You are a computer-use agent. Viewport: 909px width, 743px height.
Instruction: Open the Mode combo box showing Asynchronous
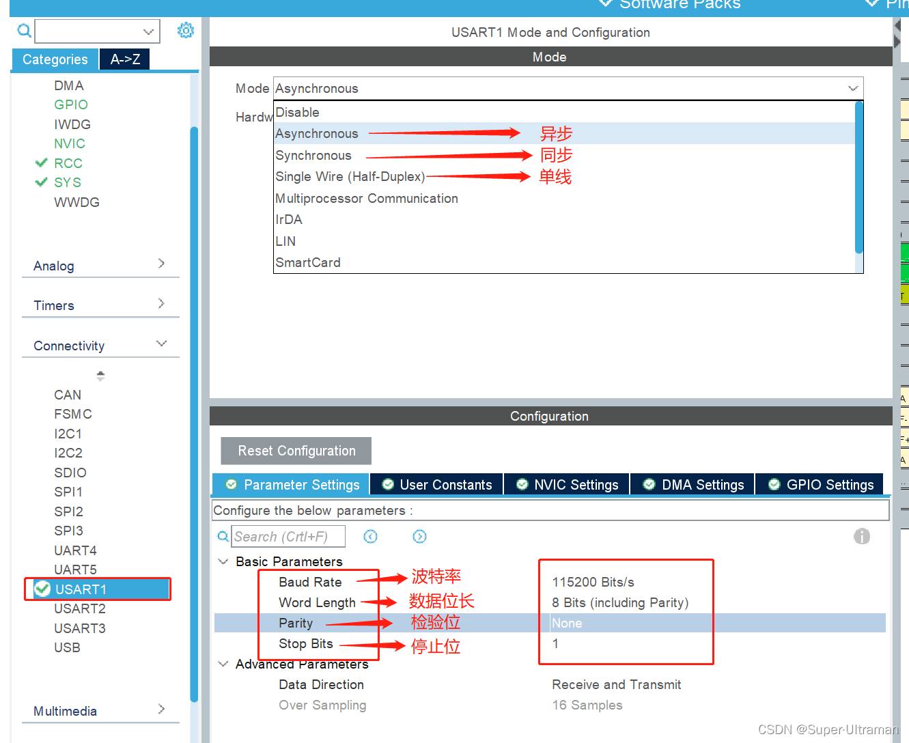(568, 88)
